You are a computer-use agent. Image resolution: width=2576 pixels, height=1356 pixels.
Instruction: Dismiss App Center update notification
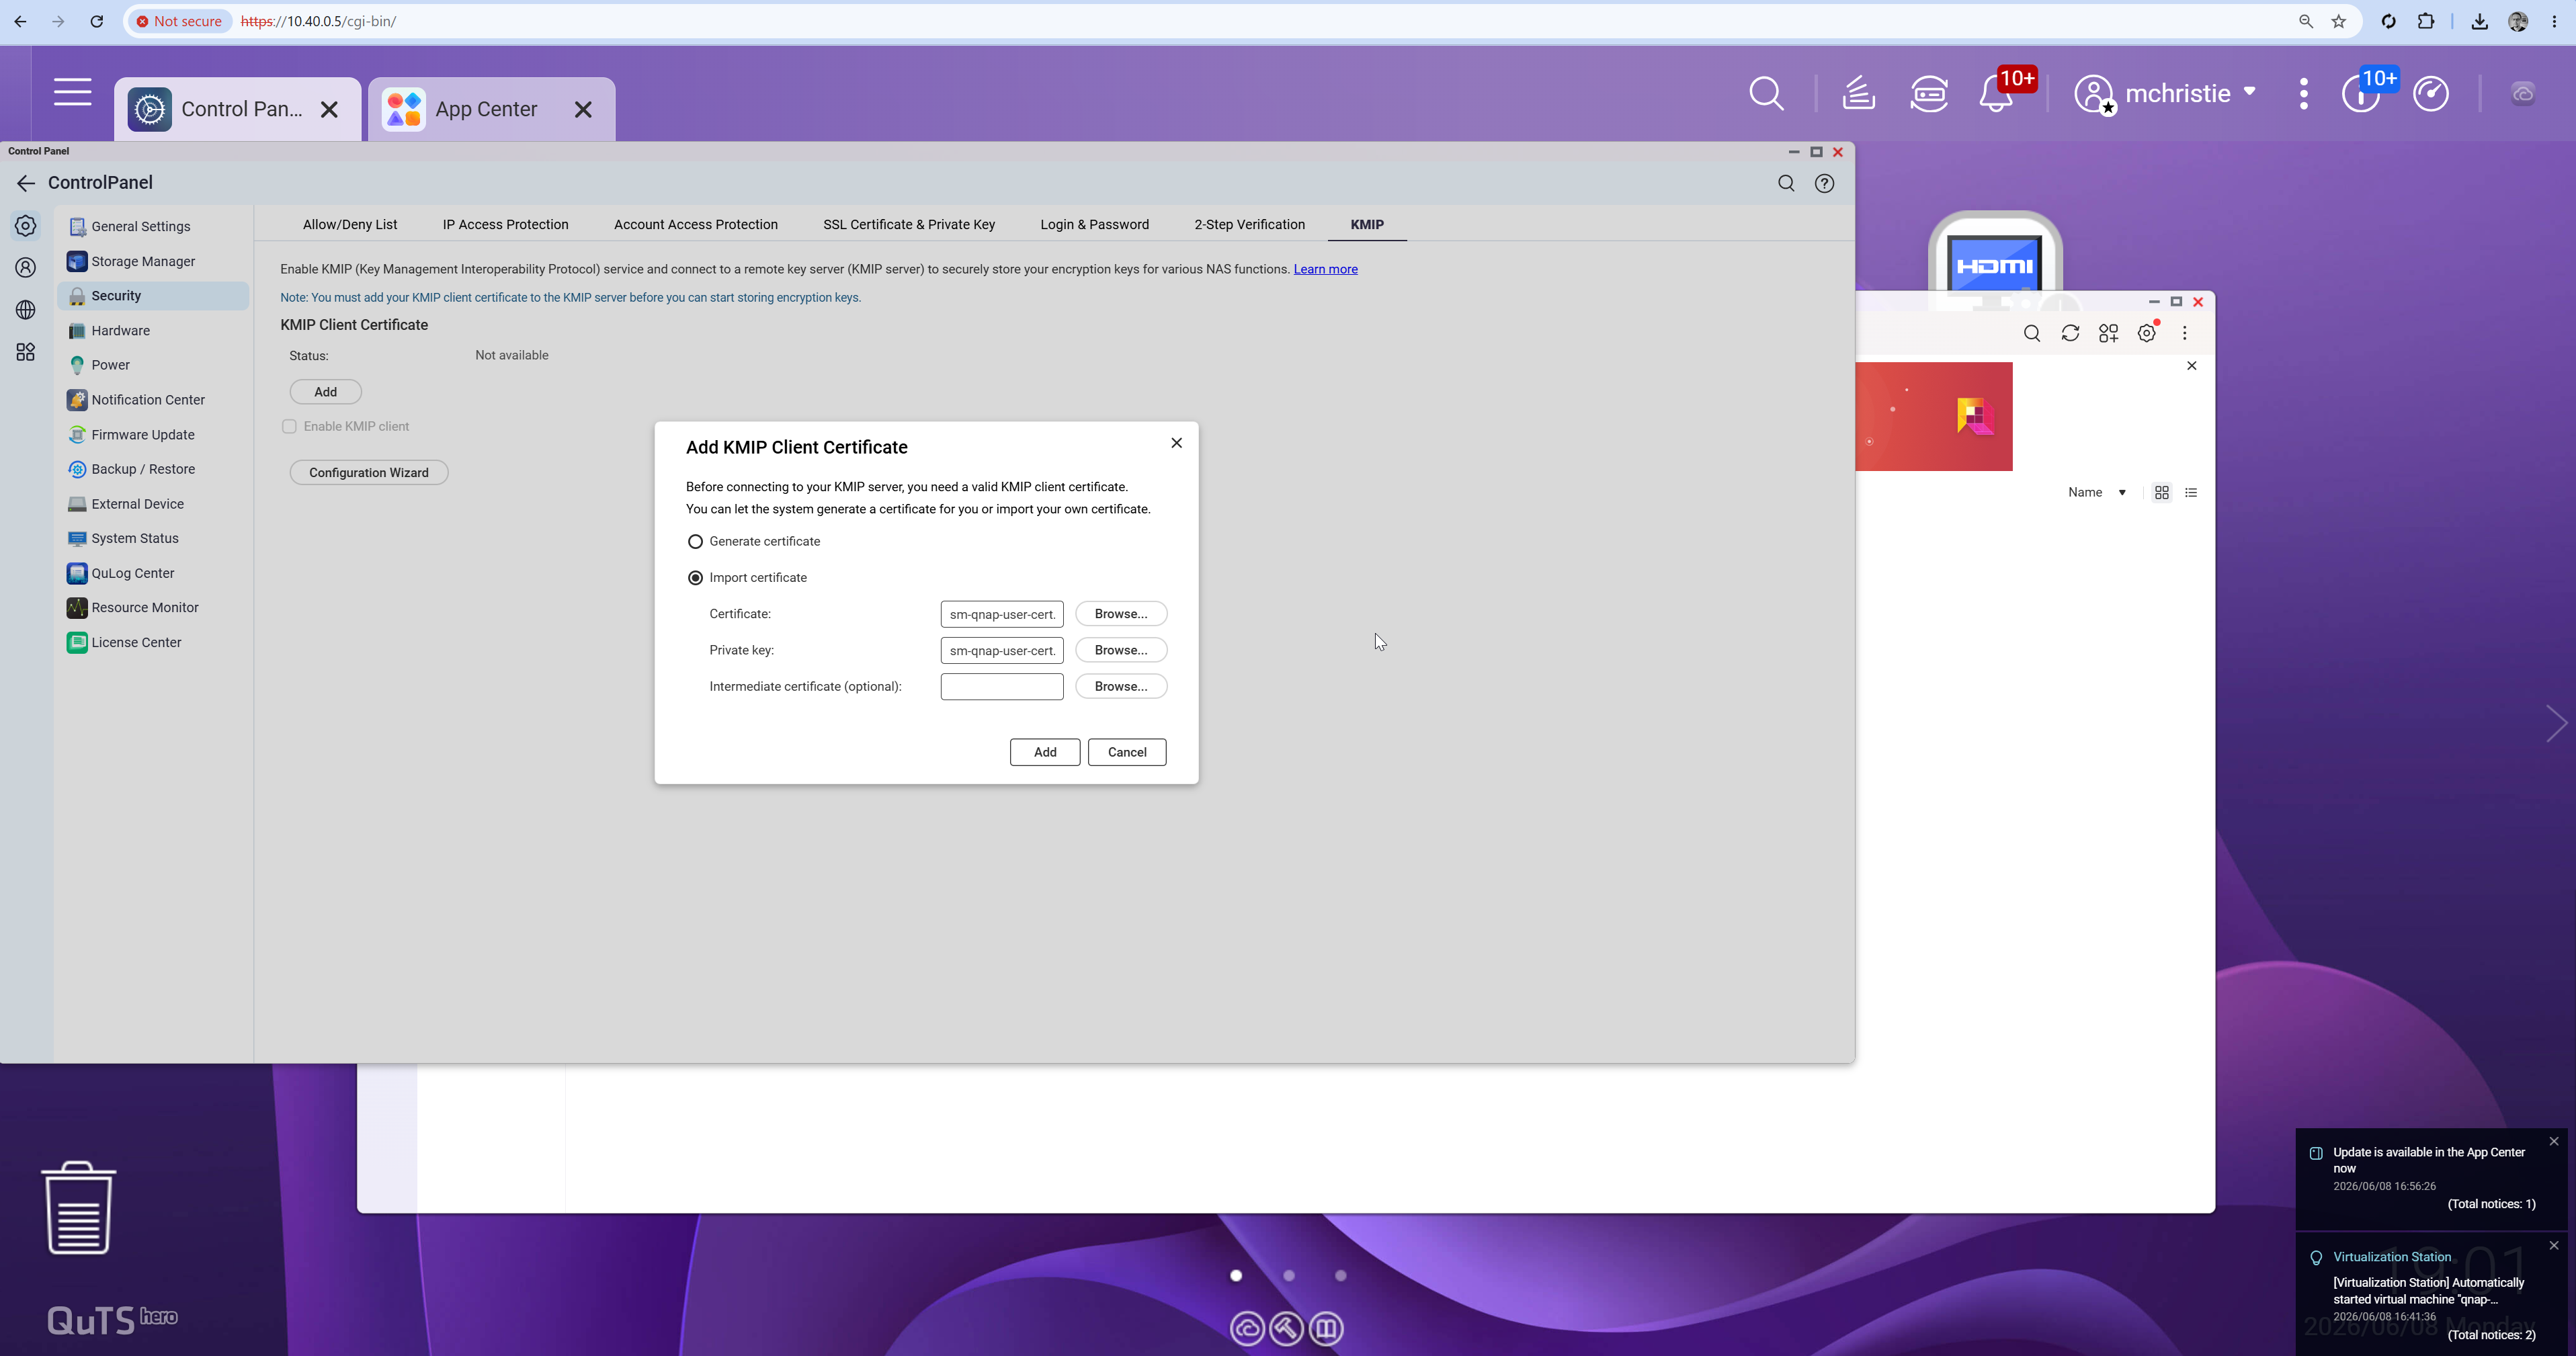point(2553,1141)
